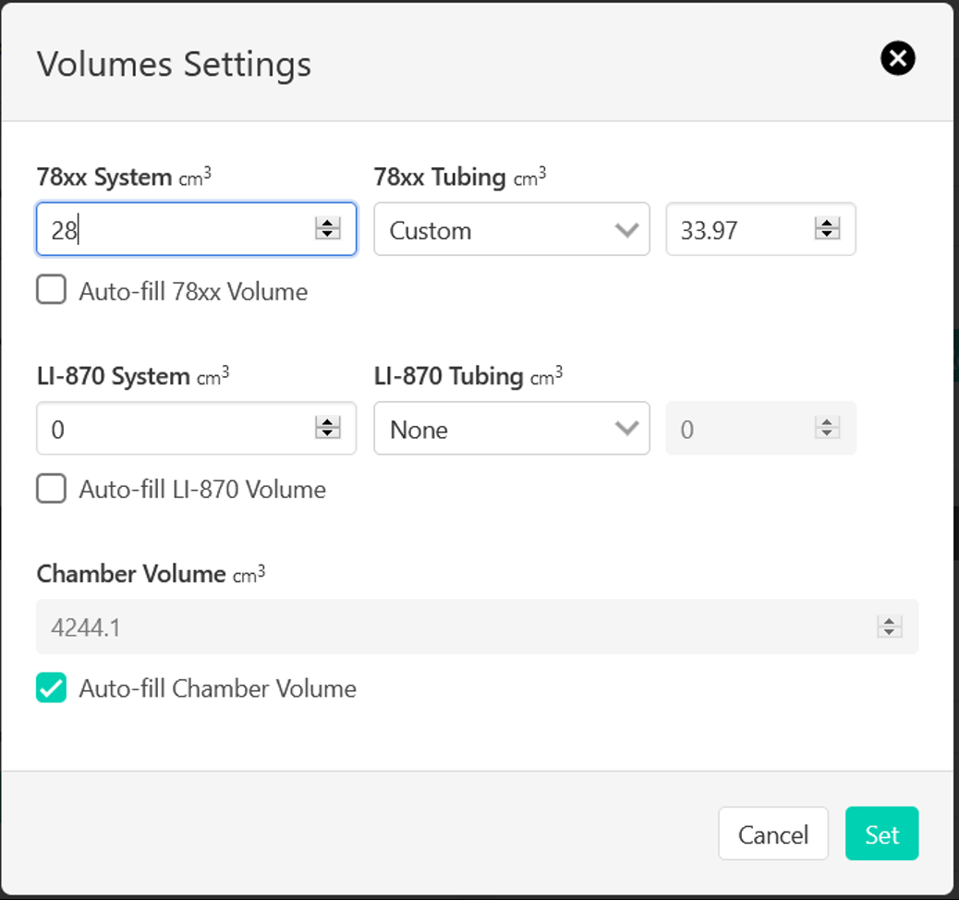This screenshot has width=959, height=900.
Task: Open the 78xx Tubing Custom dropdown
Action: click(x=511, y=229)
